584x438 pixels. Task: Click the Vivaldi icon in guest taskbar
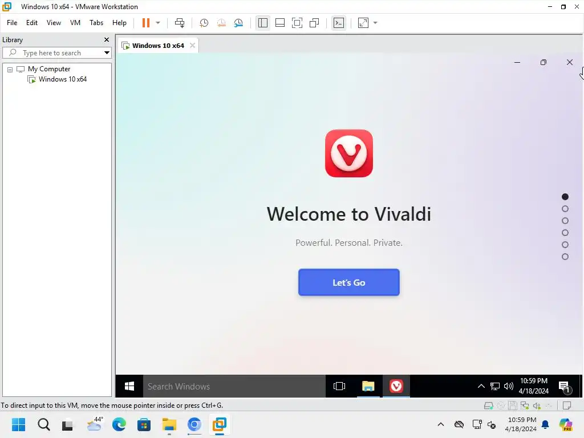[396, 386]
